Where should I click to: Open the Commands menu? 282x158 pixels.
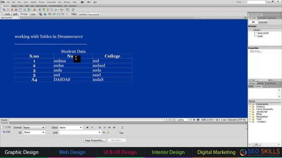(x=51, y=2)
